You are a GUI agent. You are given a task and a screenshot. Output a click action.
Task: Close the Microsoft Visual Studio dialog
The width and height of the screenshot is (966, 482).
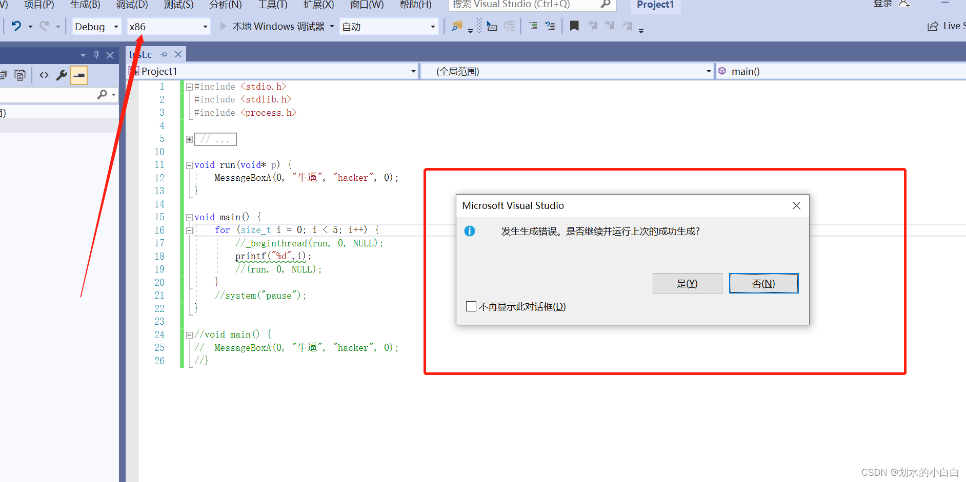pyautogui.click(x=796, y=205)
